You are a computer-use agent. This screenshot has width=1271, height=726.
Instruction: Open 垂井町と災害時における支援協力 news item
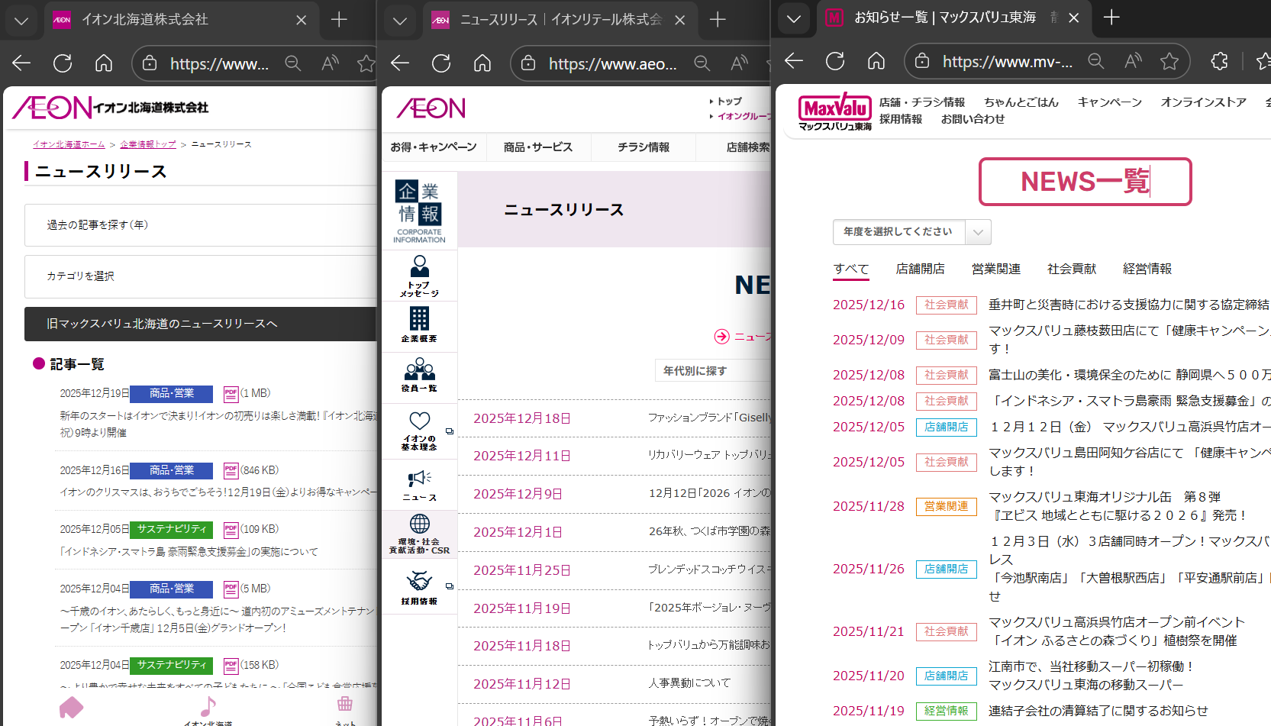(x=1128, y=305)
